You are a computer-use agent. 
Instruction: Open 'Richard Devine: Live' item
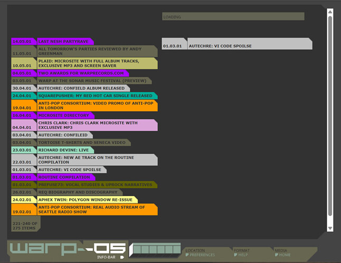click(x=65, y=150)
